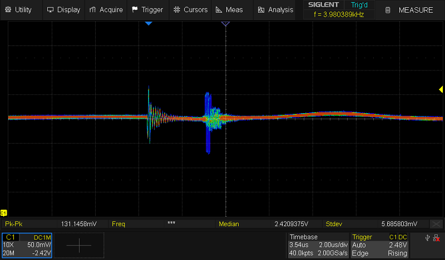Open the Trigger settings box at bottom
The width and height of the screenshot is (445, 260).
(380, 245)
